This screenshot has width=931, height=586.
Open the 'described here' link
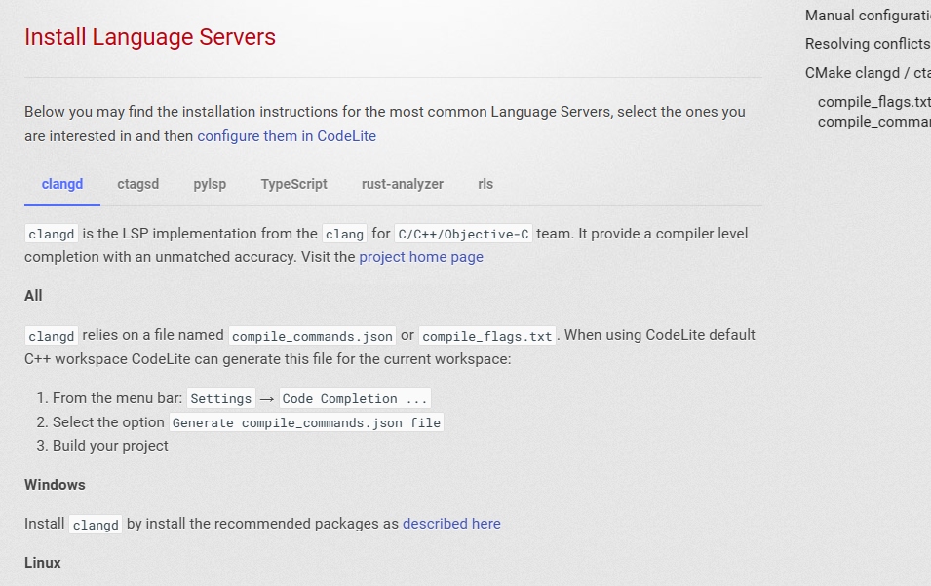coord(451,524)
